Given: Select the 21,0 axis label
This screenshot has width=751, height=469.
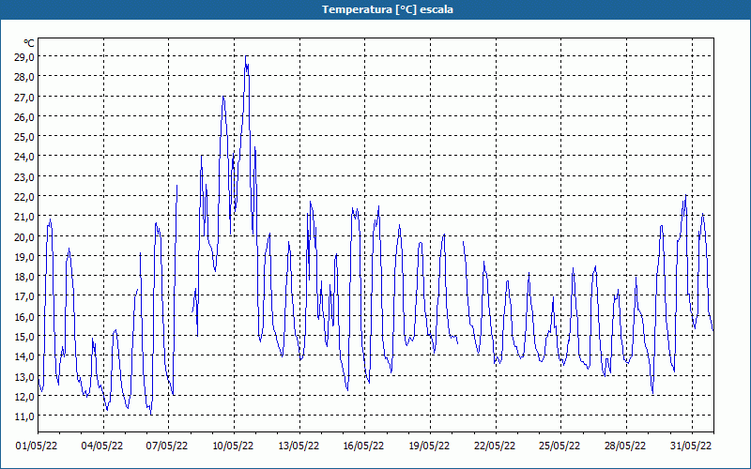Looking at the screenshot, I should [24, 217].
